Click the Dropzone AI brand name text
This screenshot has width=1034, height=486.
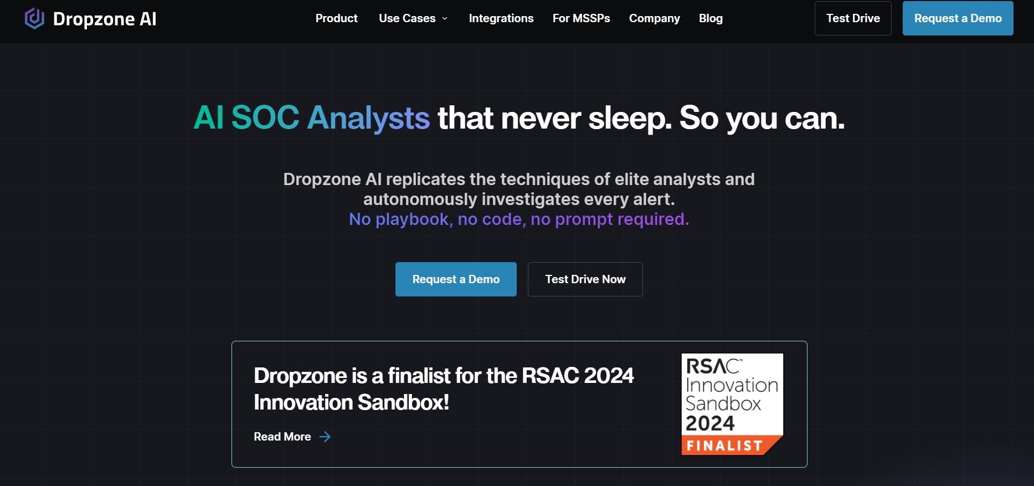coord(105,19)
